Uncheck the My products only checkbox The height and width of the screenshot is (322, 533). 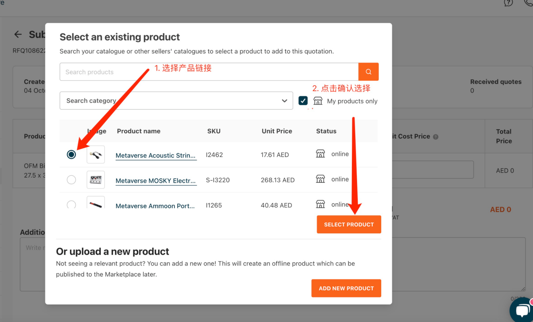click(x=303, y=101)
